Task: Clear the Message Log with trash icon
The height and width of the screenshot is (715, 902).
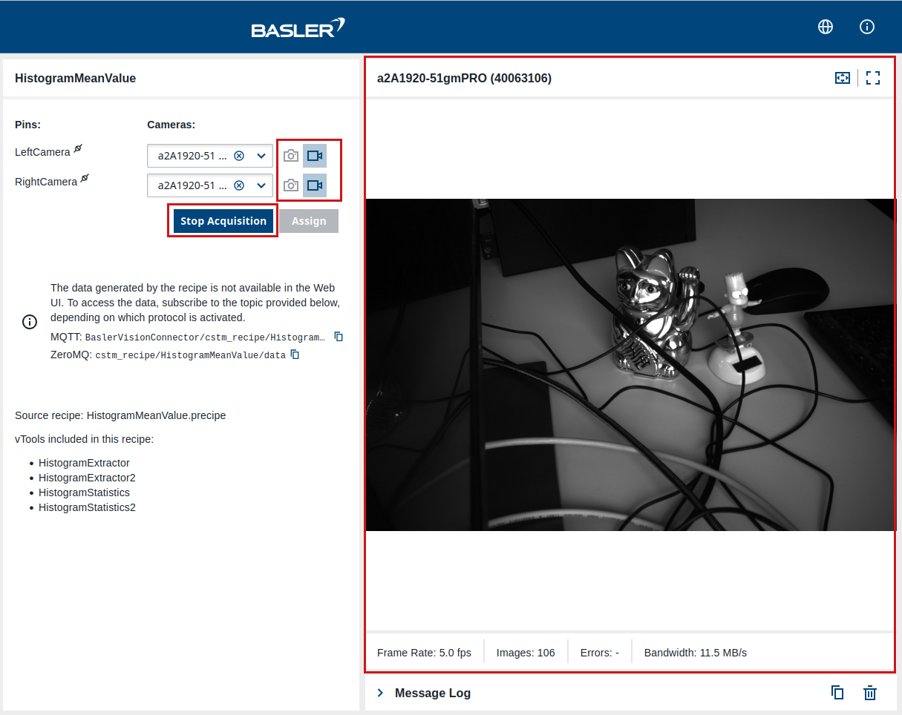Action: click(x=870, y=693)
